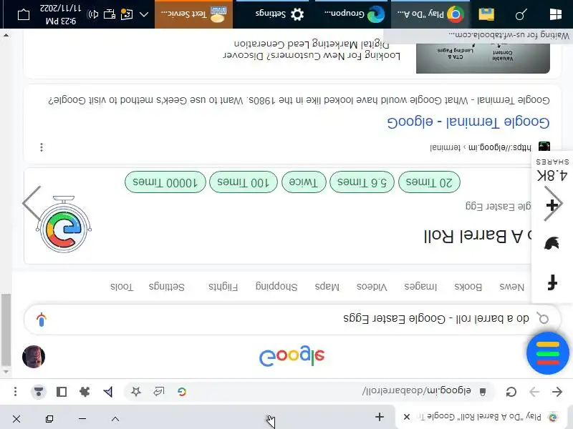This screenshot has width=573, height=429.
Task: Click the Google icon in address bar
Action: (x=182, y=391)
